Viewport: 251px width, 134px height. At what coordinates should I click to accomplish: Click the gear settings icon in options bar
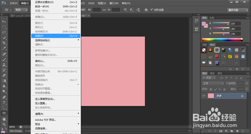[146, 10]
